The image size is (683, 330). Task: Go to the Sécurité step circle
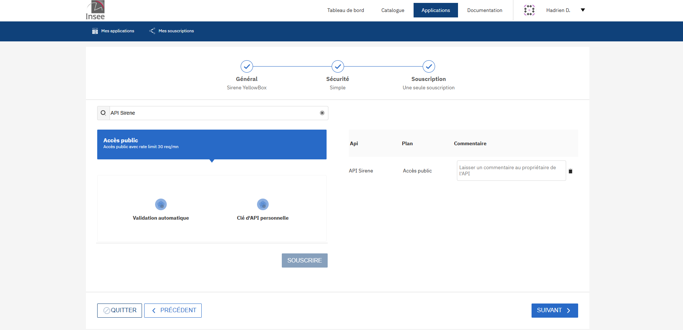(x=337, y=66)
